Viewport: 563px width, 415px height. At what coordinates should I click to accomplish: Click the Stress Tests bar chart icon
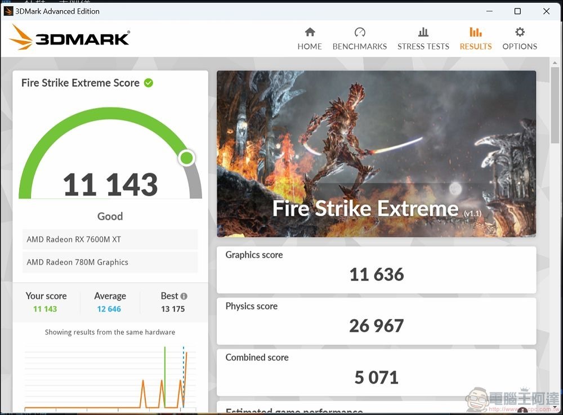pyautogui.click(x=423, y=32)
